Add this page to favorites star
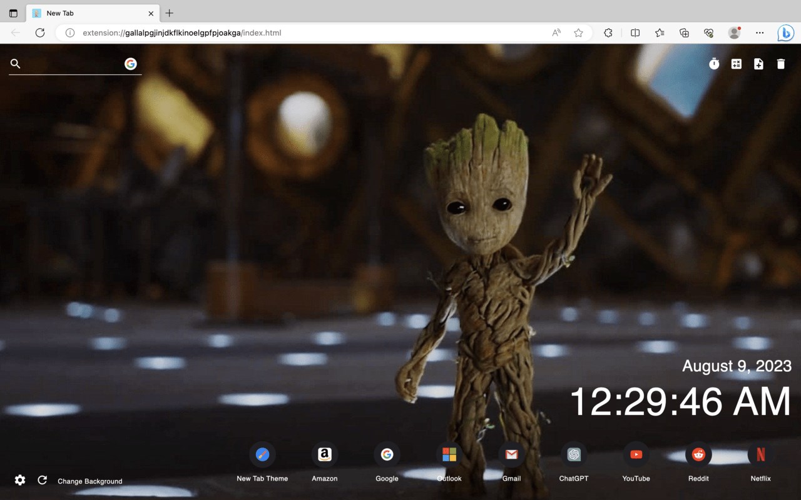The width and height of the screenshot is (801, 500). (x=578, y=32)
